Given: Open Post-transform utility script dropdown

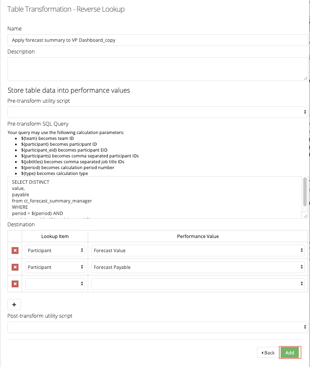Looking at the screenshot, I should (158, 327).
